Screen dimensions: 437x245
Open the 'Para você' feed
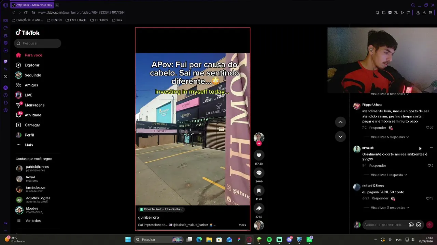click(x=33, y=55)
